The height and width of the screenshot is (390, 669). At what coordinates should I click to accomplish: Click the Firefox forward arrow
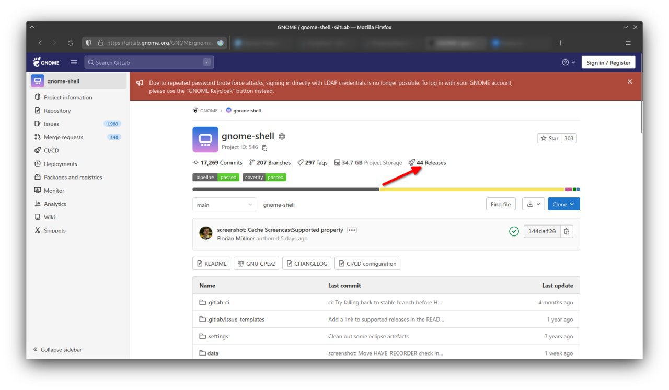pyautogui.click(x=54, y=43)
